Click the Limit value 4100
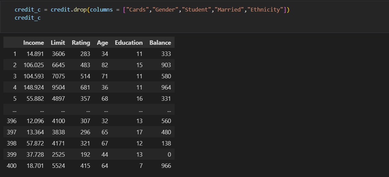389x177 pixels. coord(59,121)
